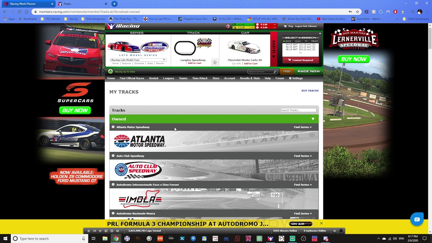
Task: Open the shopping cart icon next to Ping
Action: (x=285, y=26)
